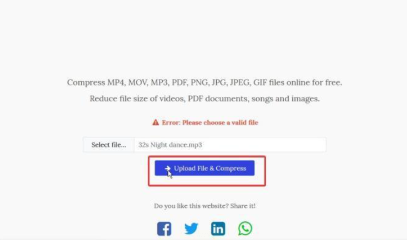Click the arrow icon inside Upload button

tap(167, 168)
